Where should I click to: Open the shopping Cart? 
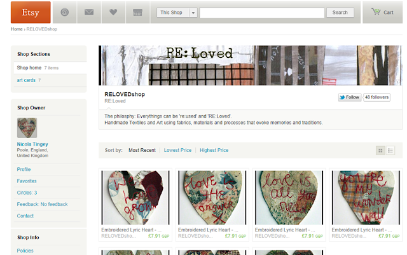click(382, 12)
